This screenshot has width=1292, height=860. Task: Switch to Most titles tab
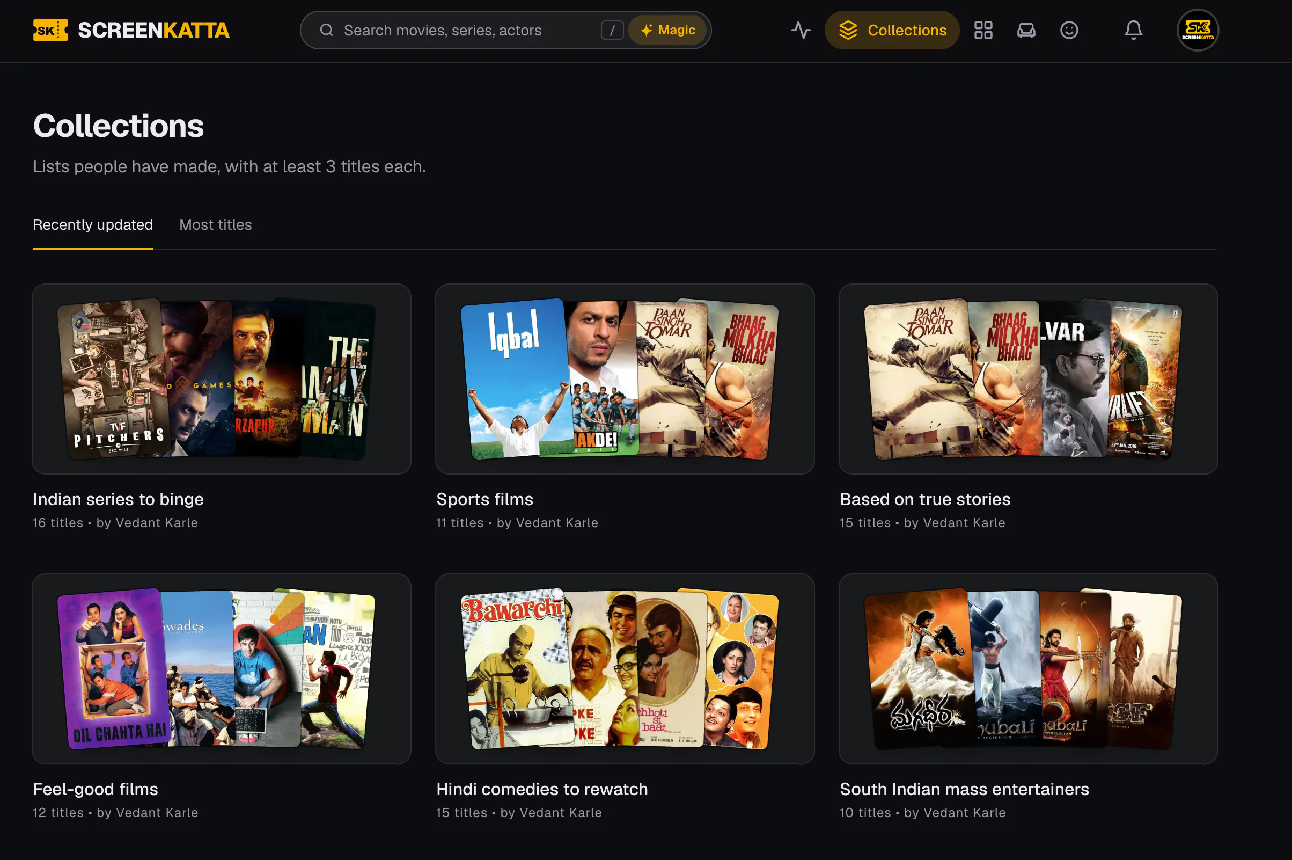tap(216, 225)
